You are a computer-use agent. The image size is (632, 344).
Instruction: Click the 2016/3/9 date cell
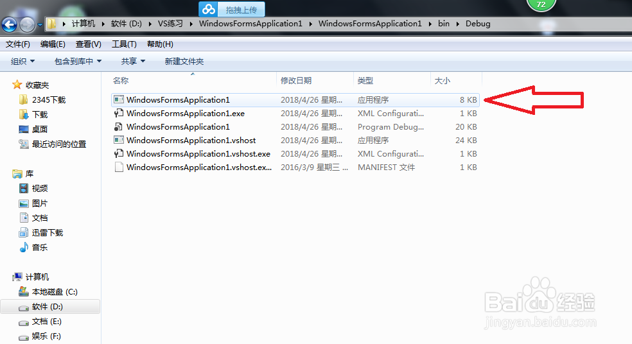(314, 167)
